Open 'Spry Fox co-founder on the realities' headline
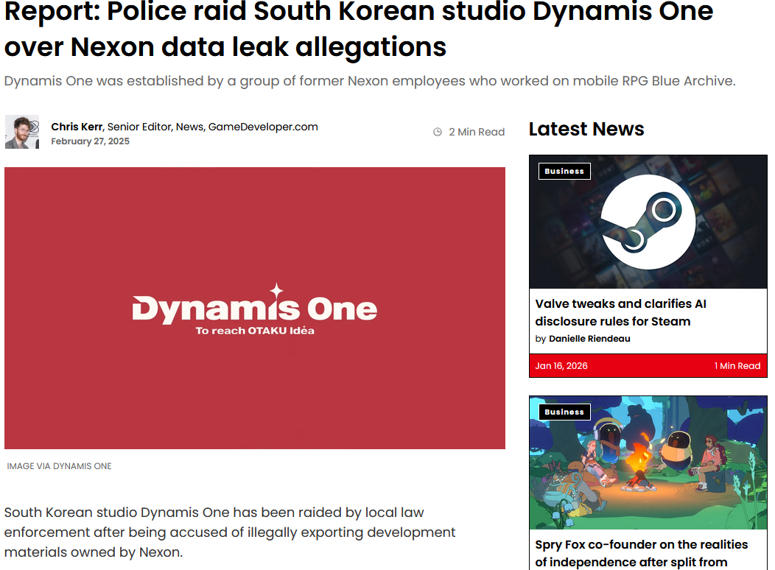This screenshot has width=775, height=570. click(641, 553)
